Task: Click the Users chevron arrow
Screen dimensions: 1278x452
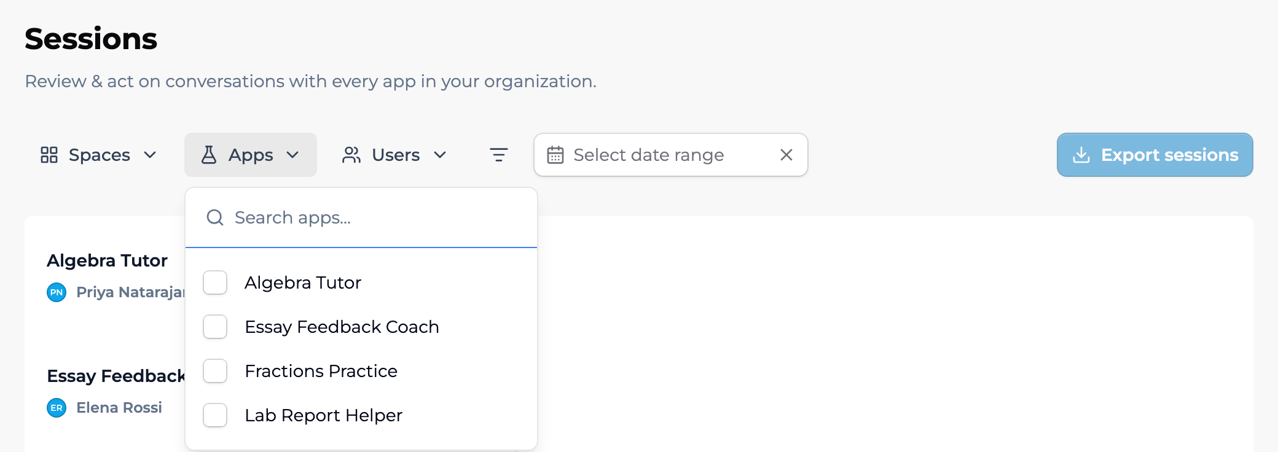Action: coord(440,155)
